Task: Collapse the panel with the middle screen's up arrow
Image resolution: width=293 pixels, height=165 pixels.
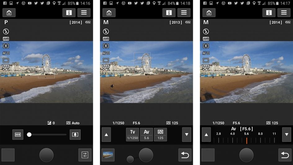Action: [106, 135]
